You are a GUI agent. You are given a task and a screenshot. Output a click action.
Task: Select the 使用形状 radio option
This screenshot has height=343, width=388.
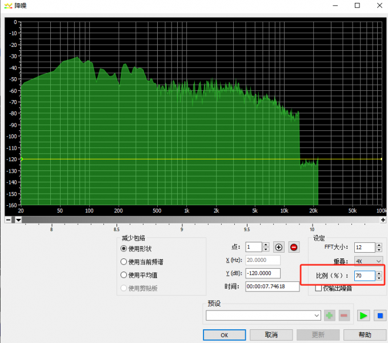pyautogui.click(x=123, y=249)
